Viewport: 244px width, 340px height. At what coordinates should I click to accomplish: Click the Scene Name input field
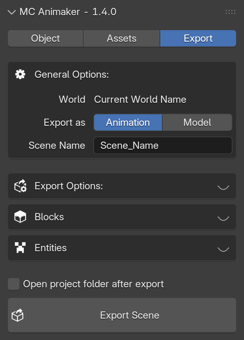pyautogui.click(x=163, y=146)
